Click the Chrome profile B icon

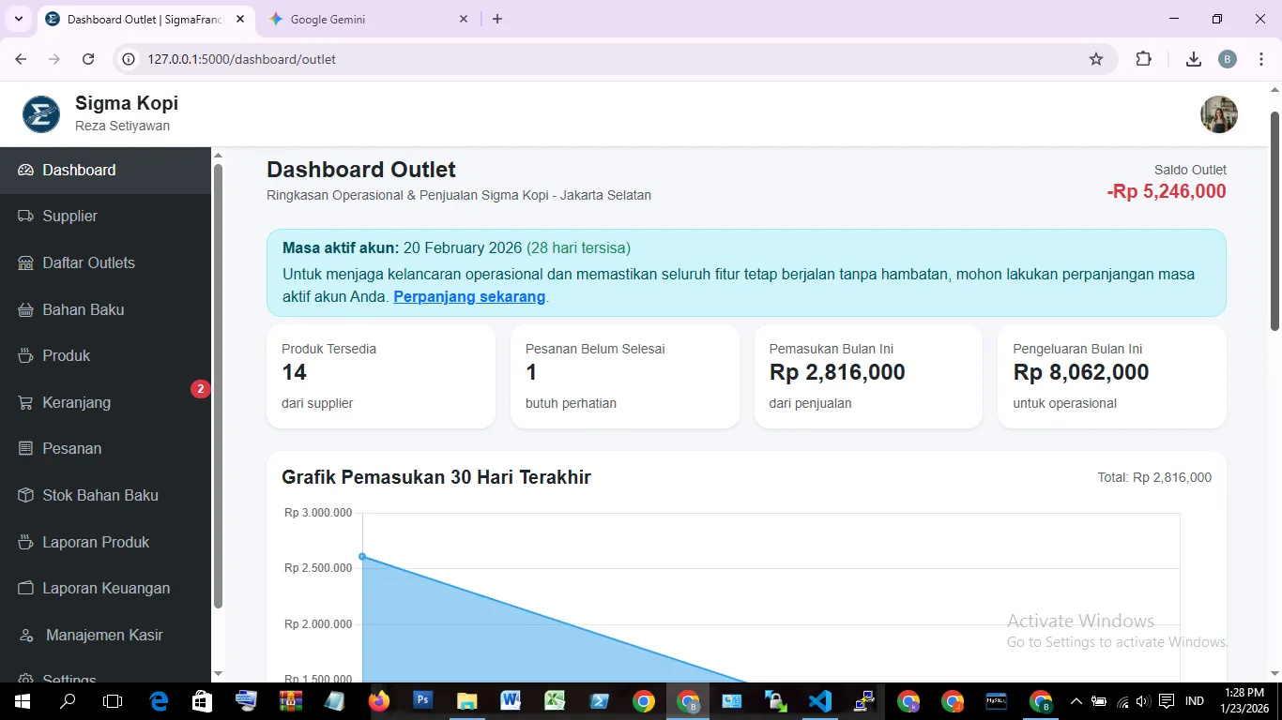click(x=1228, y=59)
